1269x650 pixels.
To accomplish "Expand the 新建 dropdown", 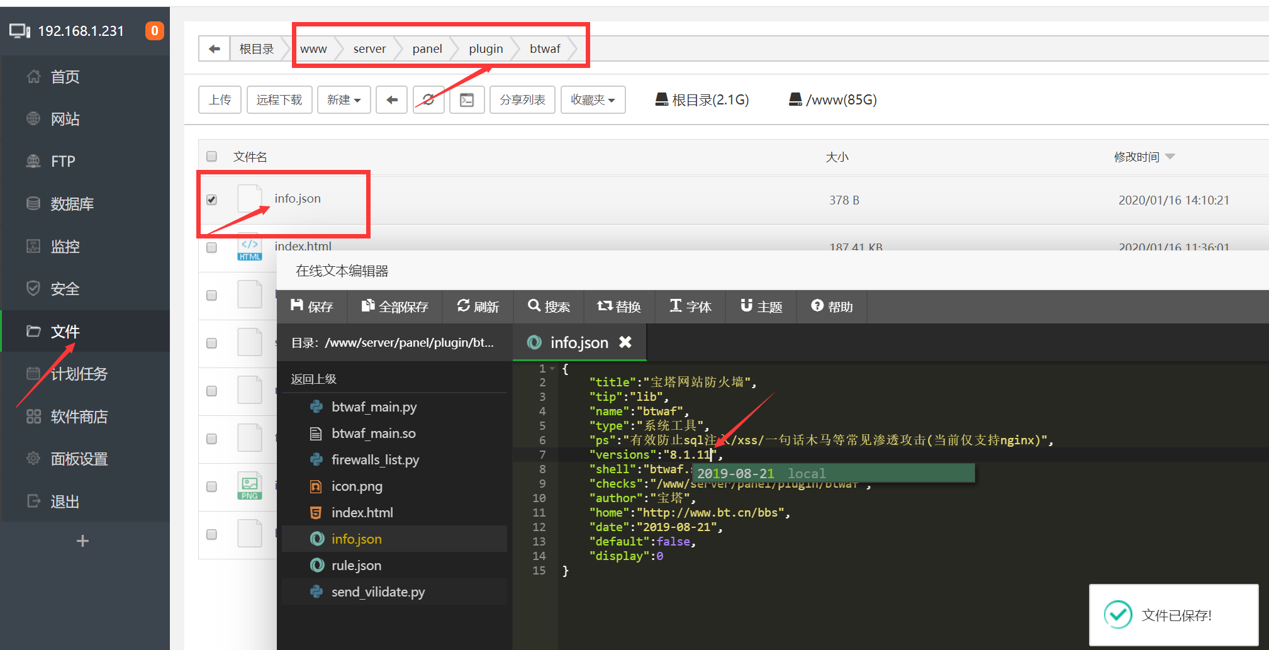I will [344, 100].
